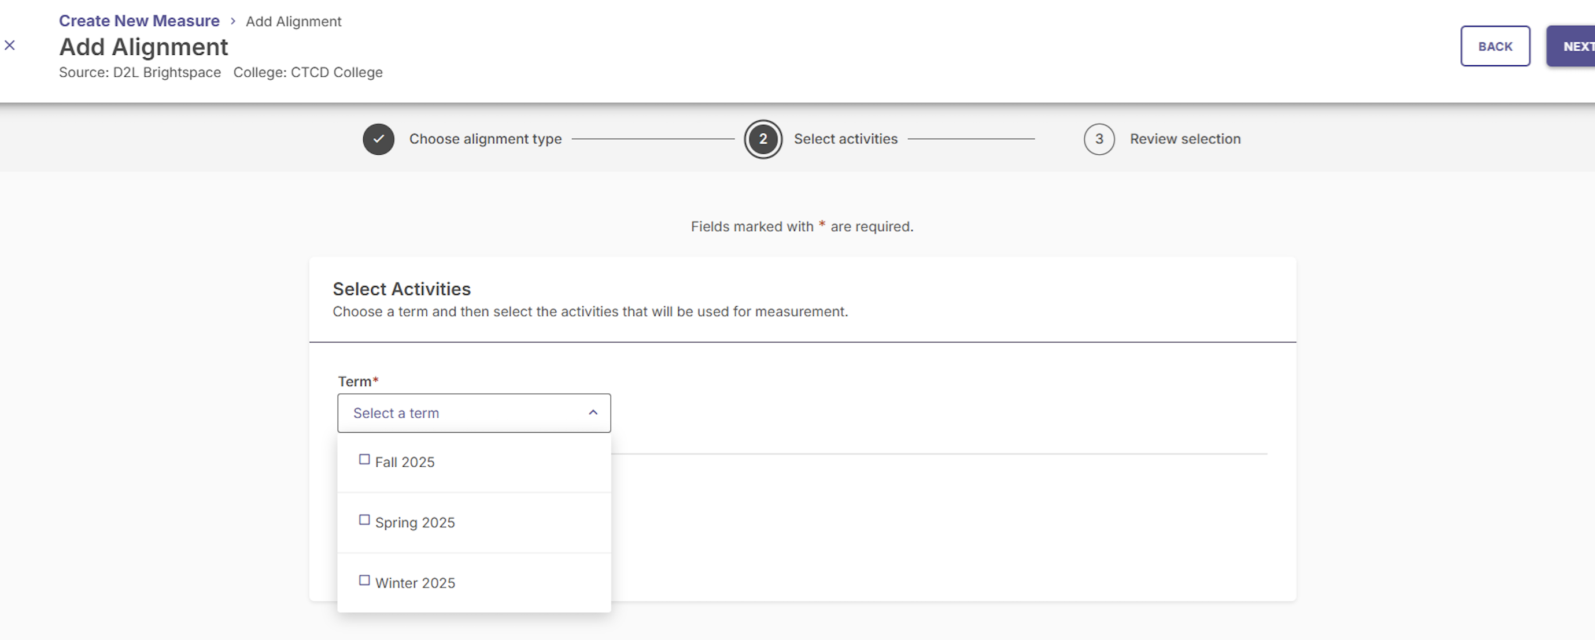Click the close X icon near Add Alignment

coord(10,44)
